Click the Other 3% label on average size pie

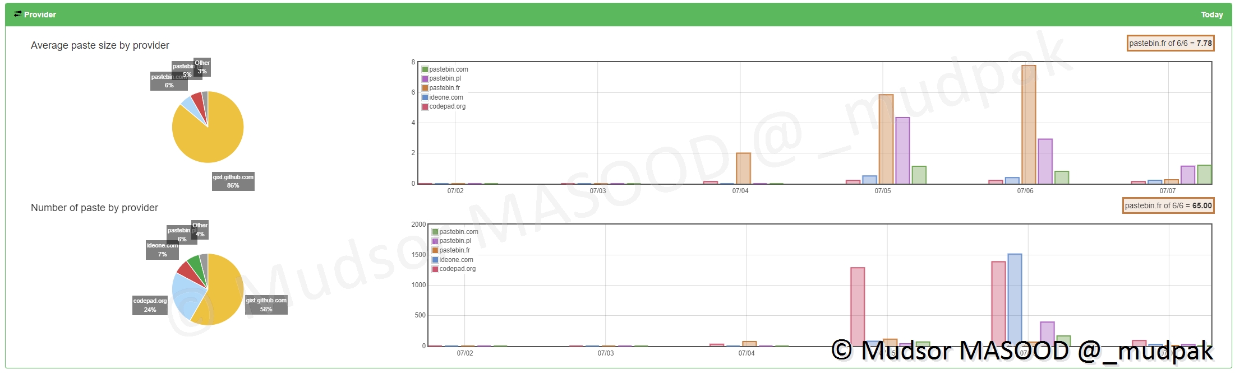(x=202, y=67)
